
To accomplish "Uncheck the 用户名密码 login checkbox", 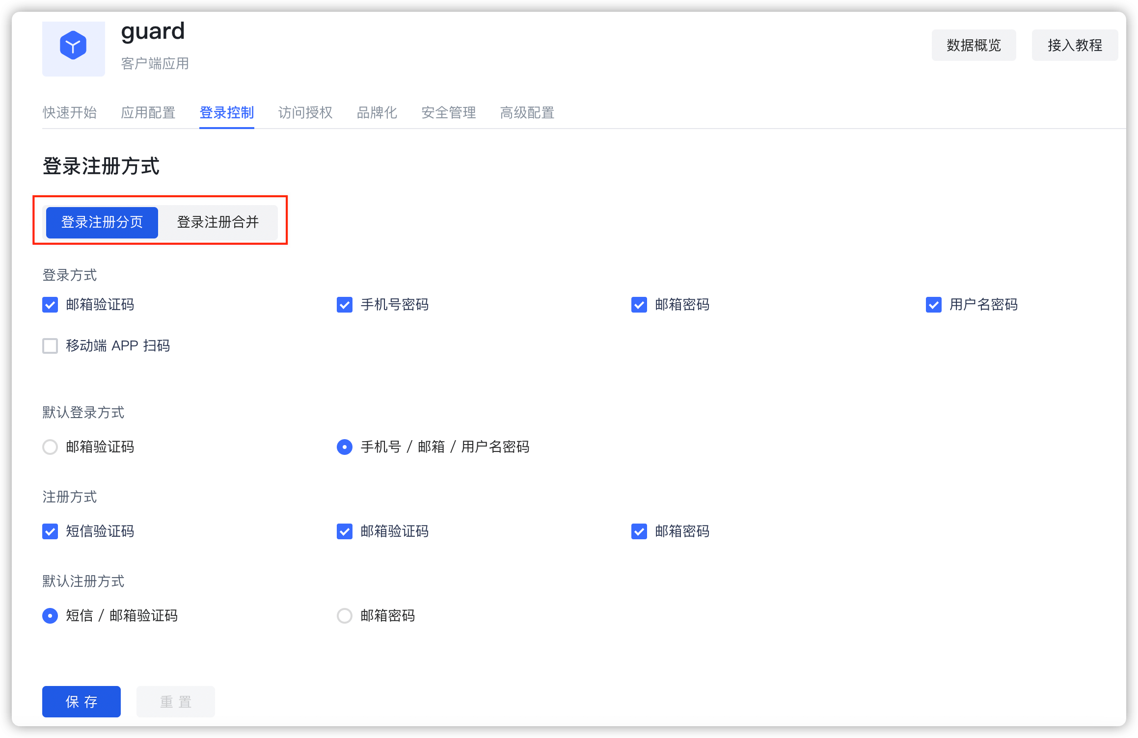I will coord(933,305).
